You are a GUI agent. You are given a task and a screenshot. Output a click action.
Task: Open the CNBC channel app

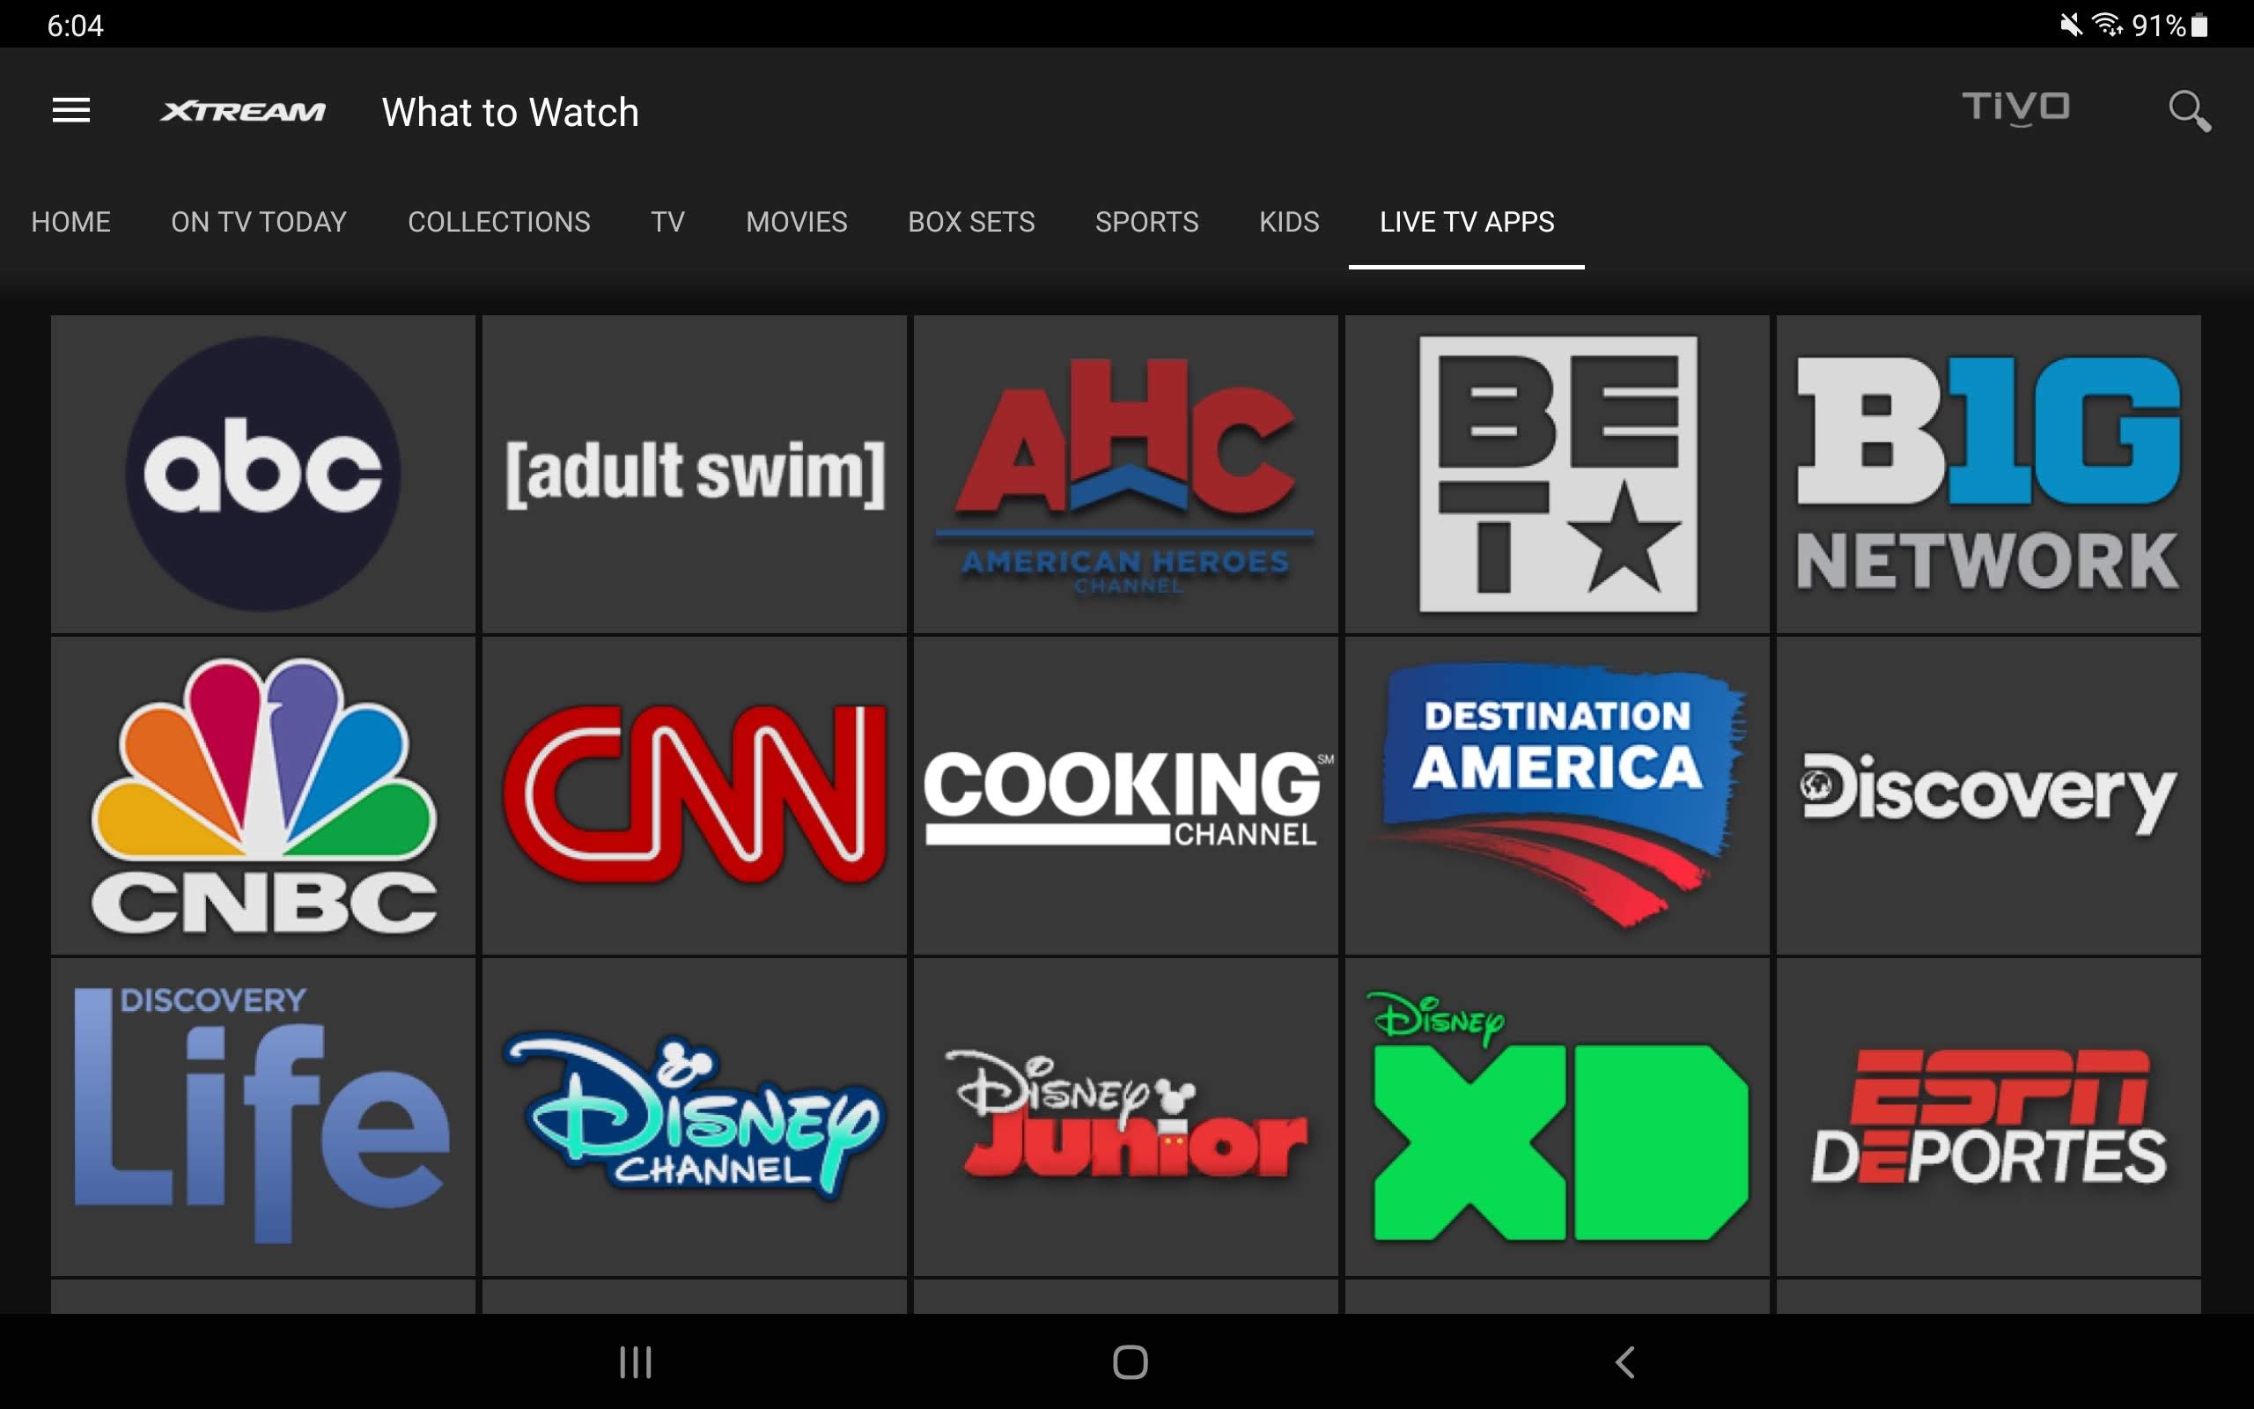click(x=263, y=797)
